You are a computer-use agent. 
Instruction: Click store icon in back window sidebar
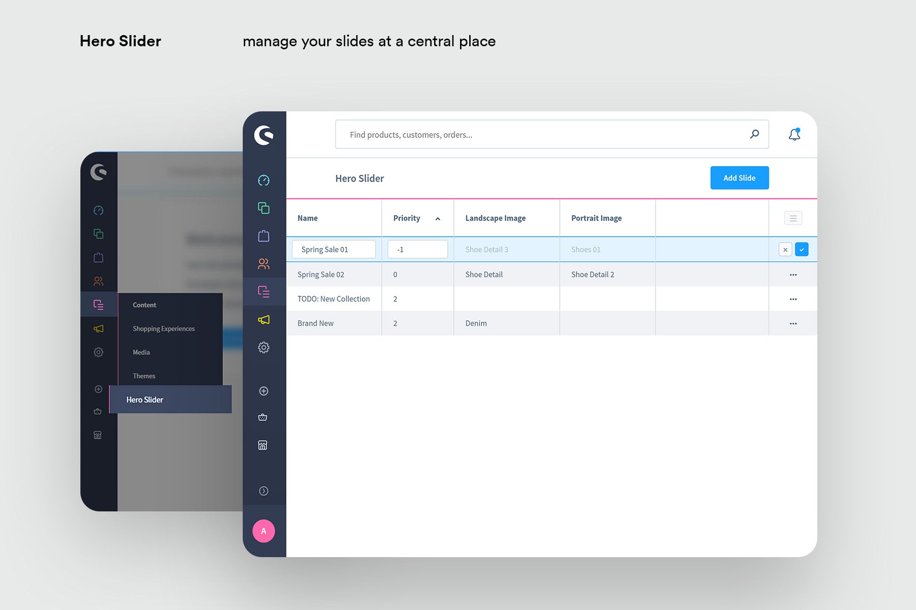click(x=98, y=435)
